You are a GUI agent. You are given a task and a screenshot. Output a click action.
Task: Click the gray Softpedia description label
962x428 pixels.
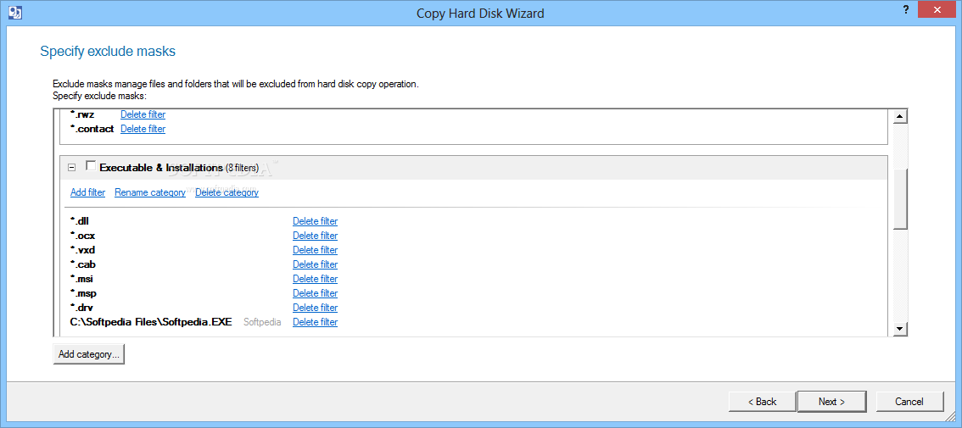(262, 322)
